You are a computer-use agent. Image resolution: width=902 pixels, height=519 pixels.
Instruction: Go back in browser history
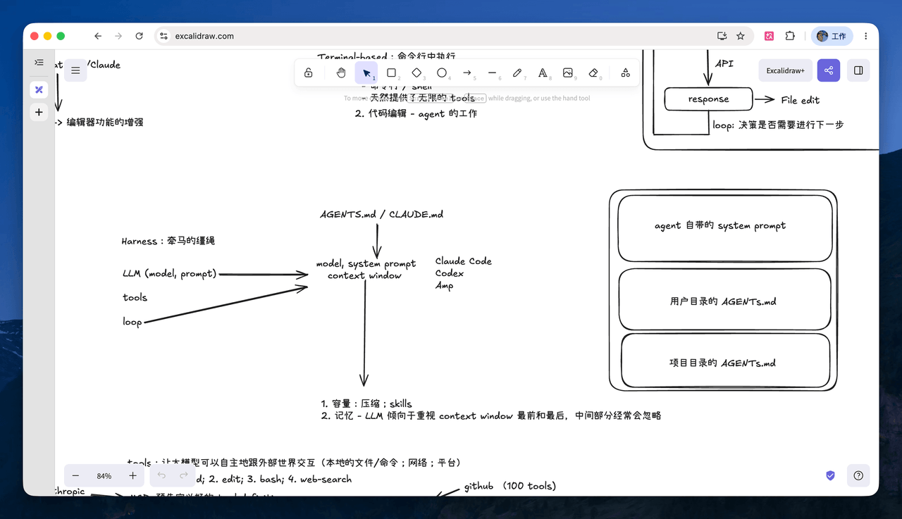click(x=98, y=36)
